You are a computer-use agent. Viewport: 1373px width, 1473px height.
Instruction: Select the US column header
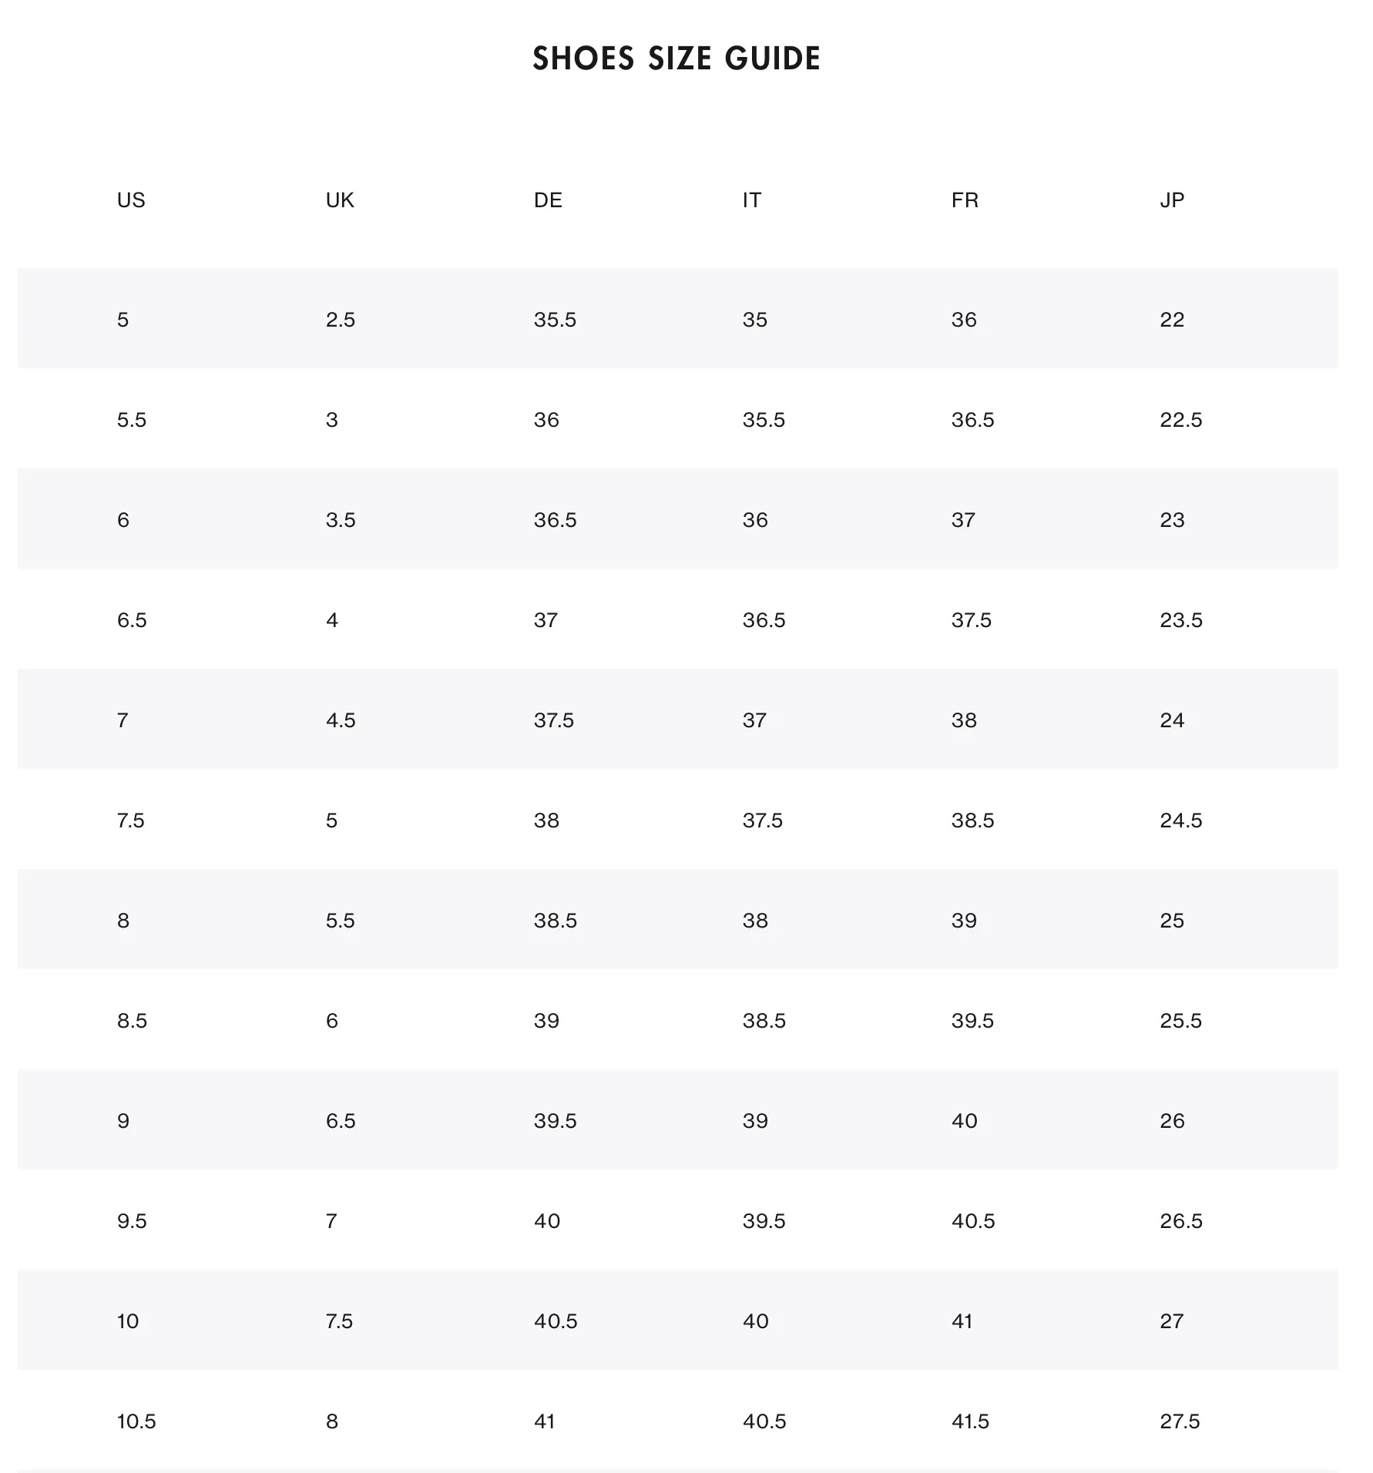click(131, 200)
